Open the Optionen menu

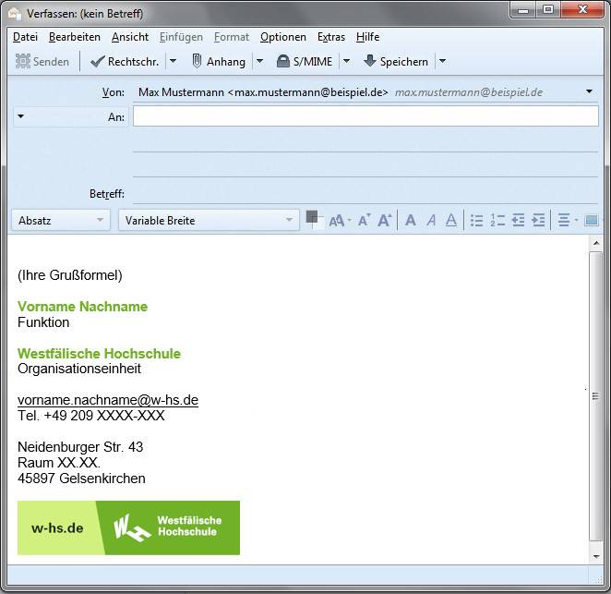tap(283, 37)
